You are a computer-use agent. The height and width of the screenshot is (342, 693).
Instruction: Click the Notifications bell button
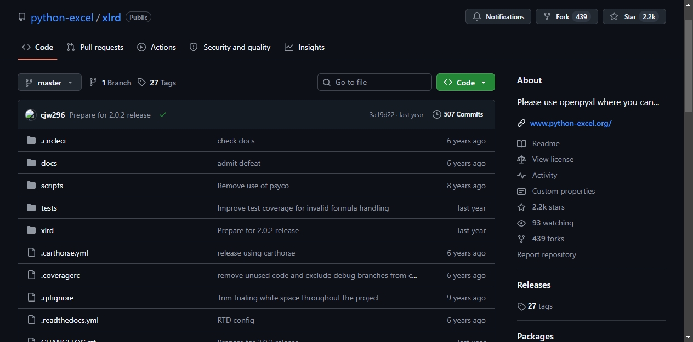(498, 16)
